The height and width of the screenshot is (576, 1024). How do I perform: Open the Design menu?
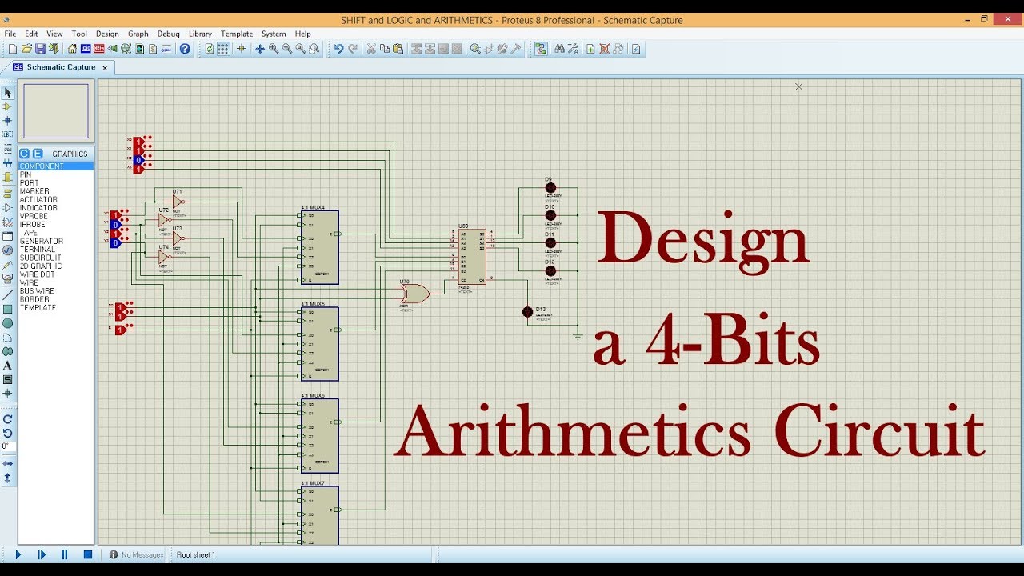click(x=107, y=34)
